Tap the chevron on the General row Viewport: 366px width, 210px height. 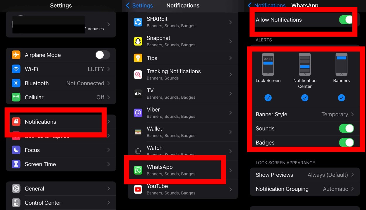coord(109,189)
